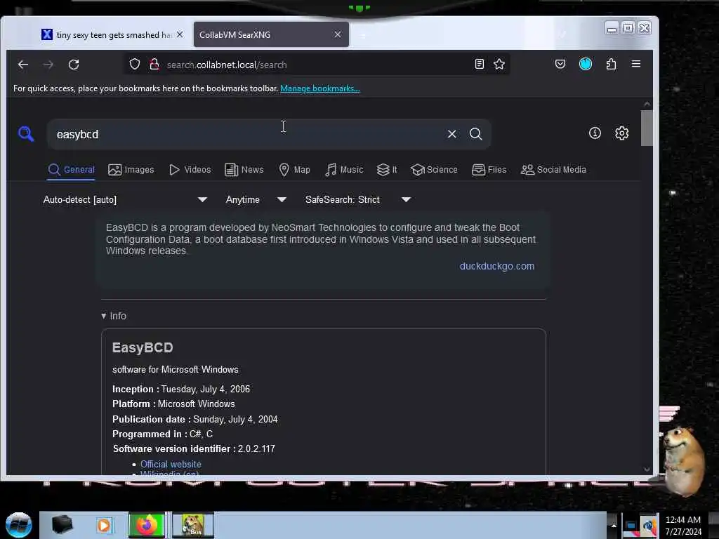The width and height of the screenshot is (719, 539).
Task: Click the taskbar clock 12:44 AM
Action: point(682,520)
